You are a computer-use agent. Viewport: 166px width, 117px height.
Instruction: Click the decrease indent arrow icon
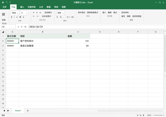pos(34,16)
